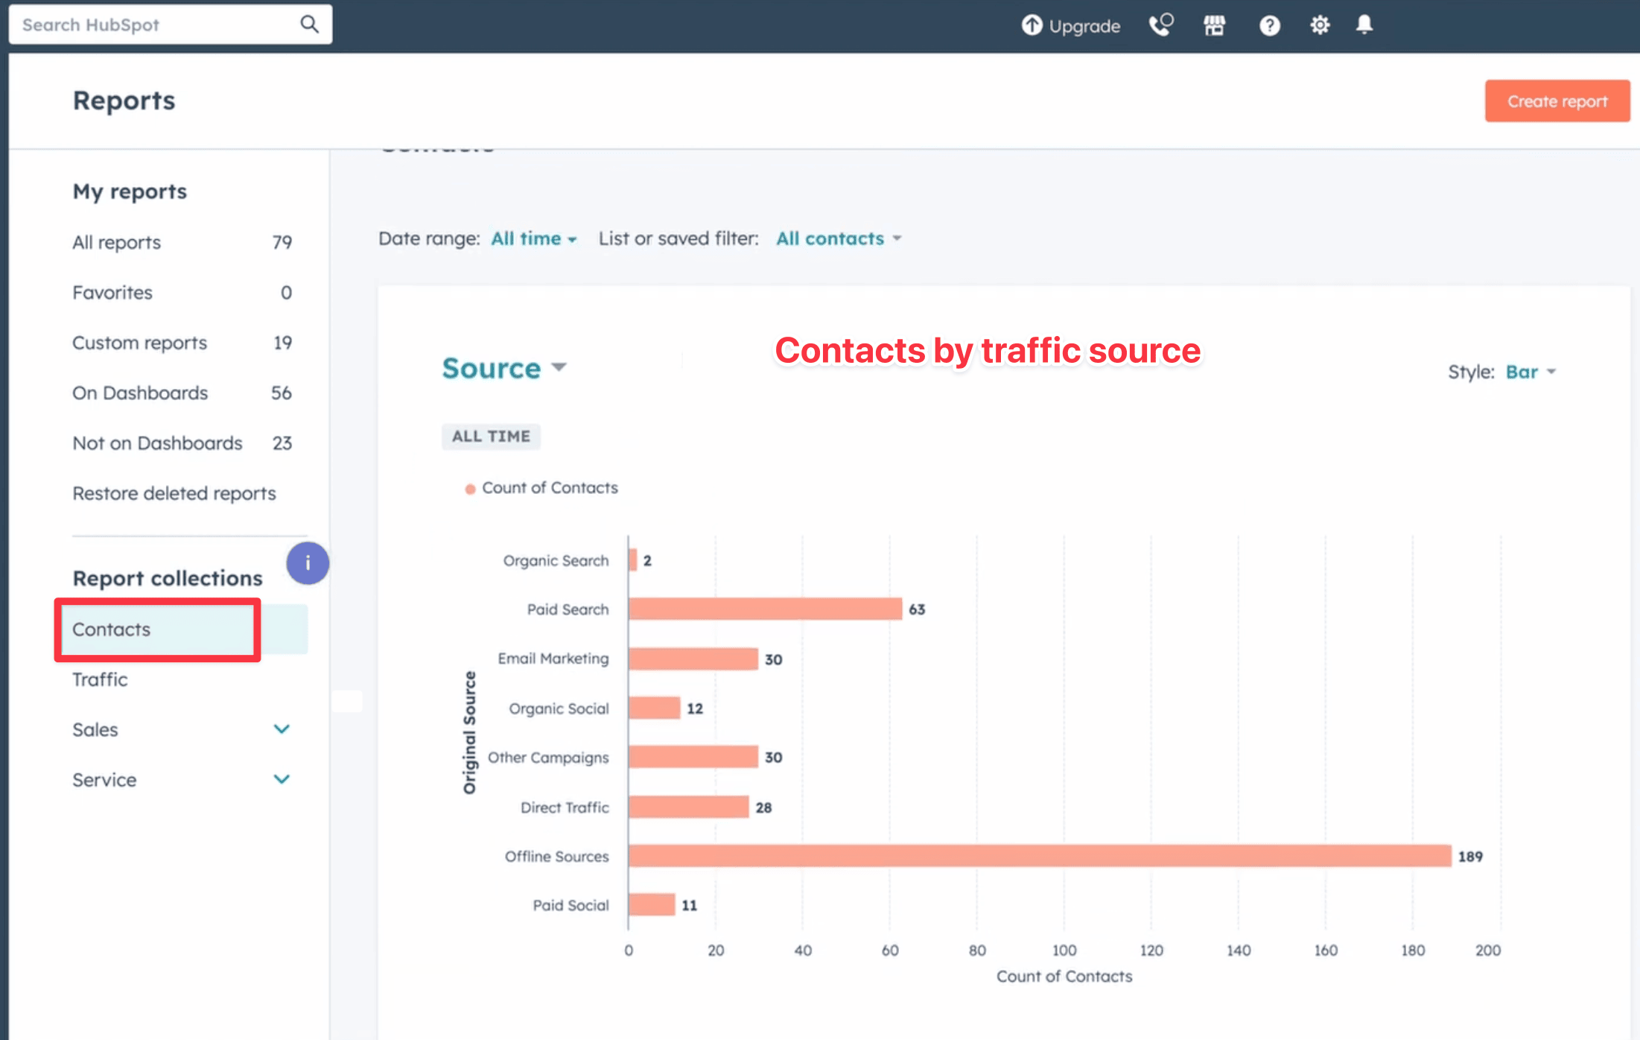
Task: Open the All contacts saved filter dropdown
Action: coord(837,238)
